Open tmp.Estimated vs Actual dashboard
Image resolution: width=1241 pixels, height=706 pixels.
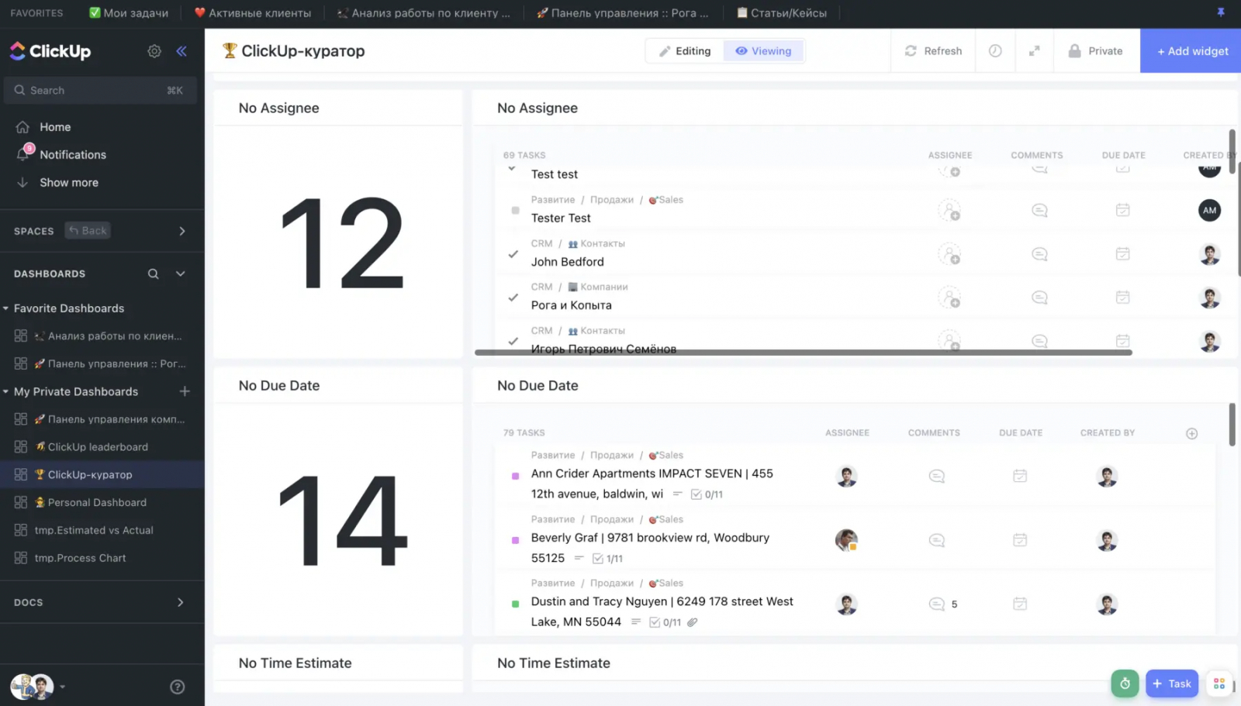click(x=94, y=531)
